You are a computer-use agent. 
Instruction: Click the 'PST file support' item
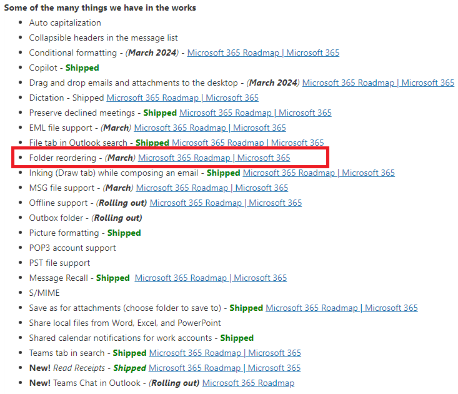59,263
